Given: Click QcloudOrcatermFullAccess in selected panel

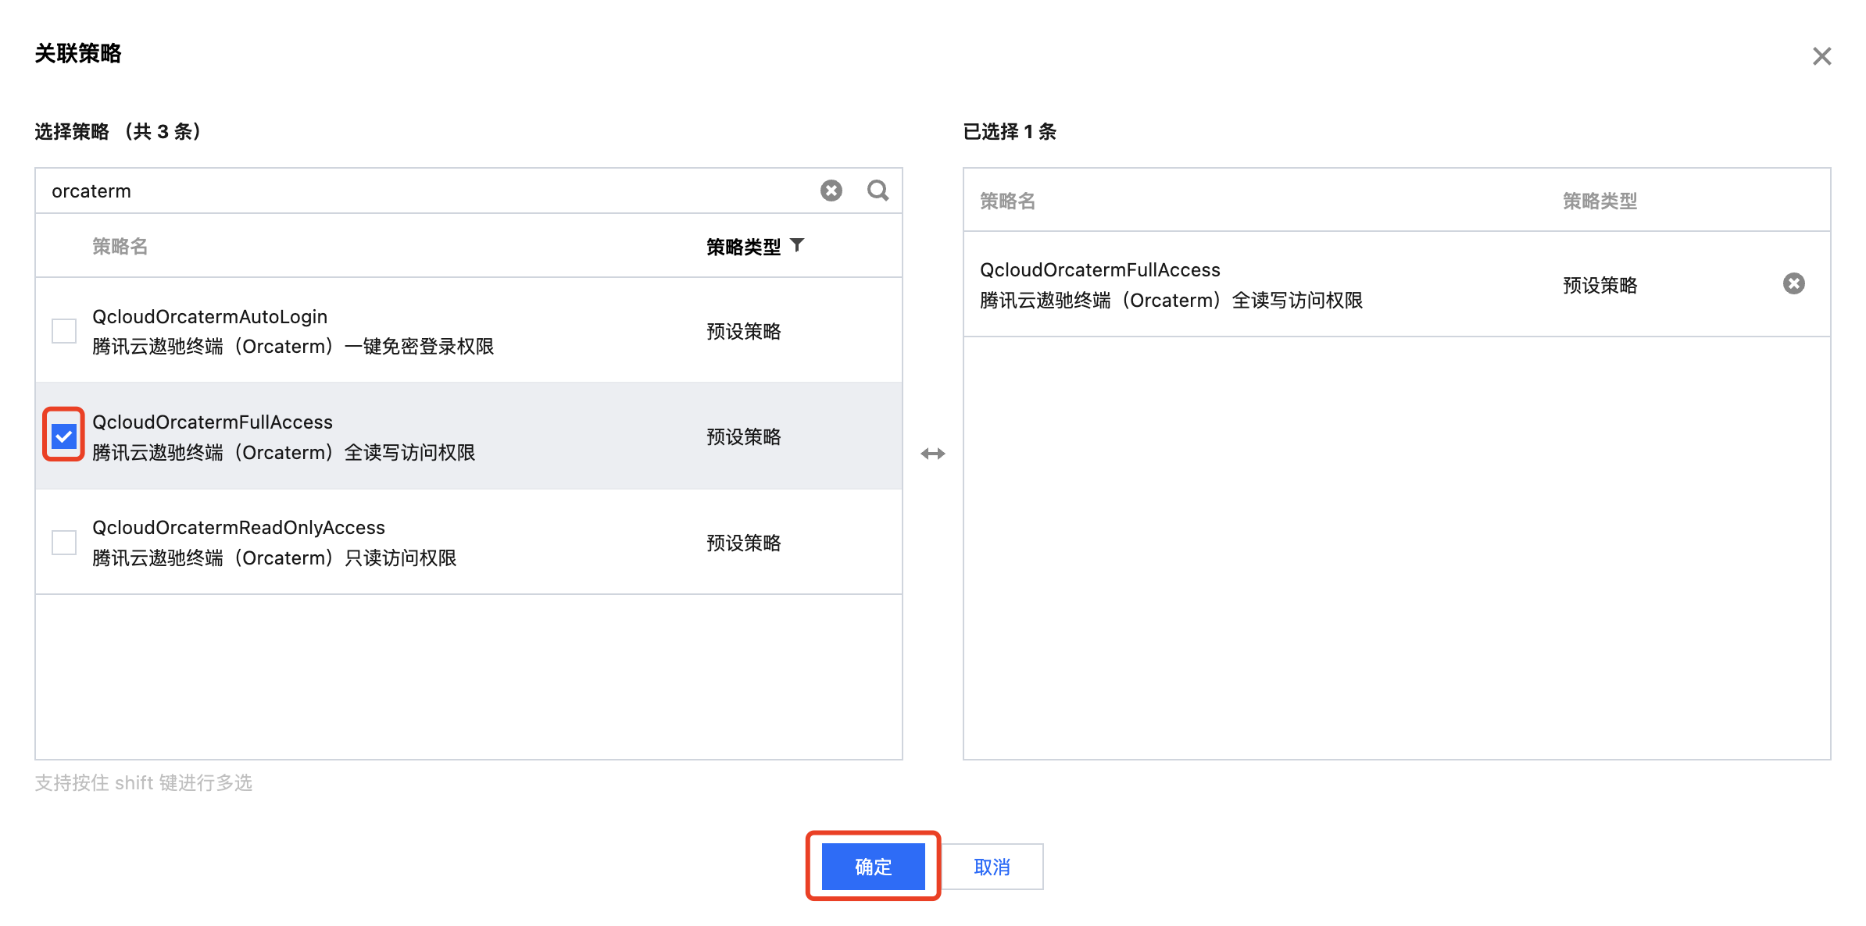Looking at the screenshot, I should (1100, 269).
